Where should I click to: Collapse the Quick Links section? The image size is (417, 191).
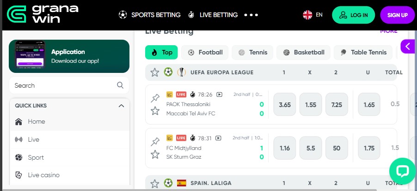pyautogui.click(x=121, y=106)
